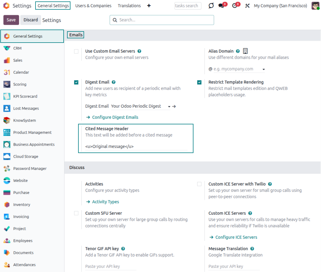Screen dimensions: 321x272
Task: Switch to the Translations menu
Action: (129, 6)
